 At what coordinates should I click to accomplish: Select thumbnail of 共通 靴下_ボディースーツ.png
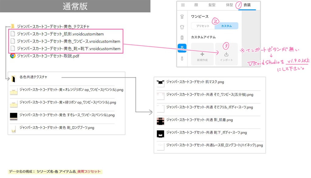(x=160, y=134)
